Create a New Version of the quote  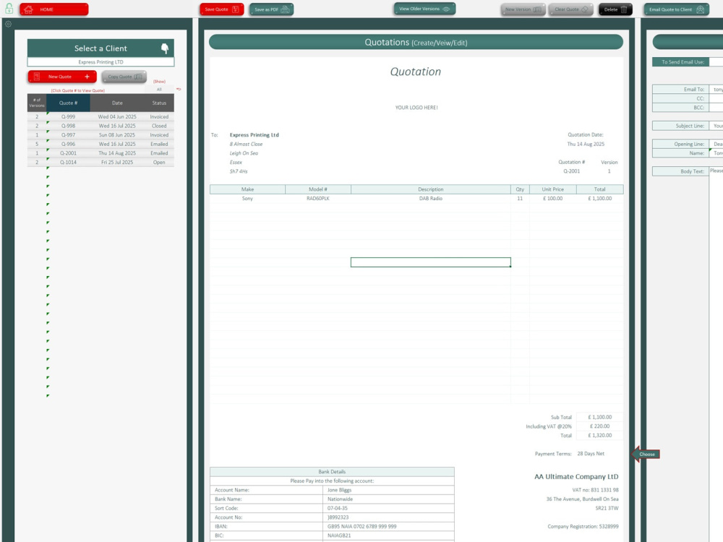coord(523,9)
